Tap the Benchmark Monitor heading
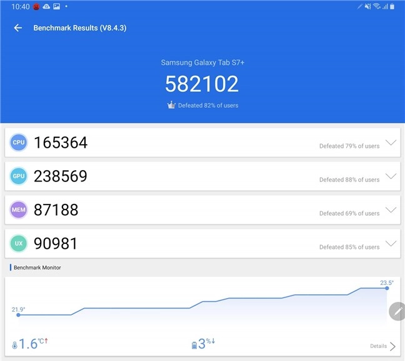The width and height of the screenshot is (405, 361). (37, 267)
